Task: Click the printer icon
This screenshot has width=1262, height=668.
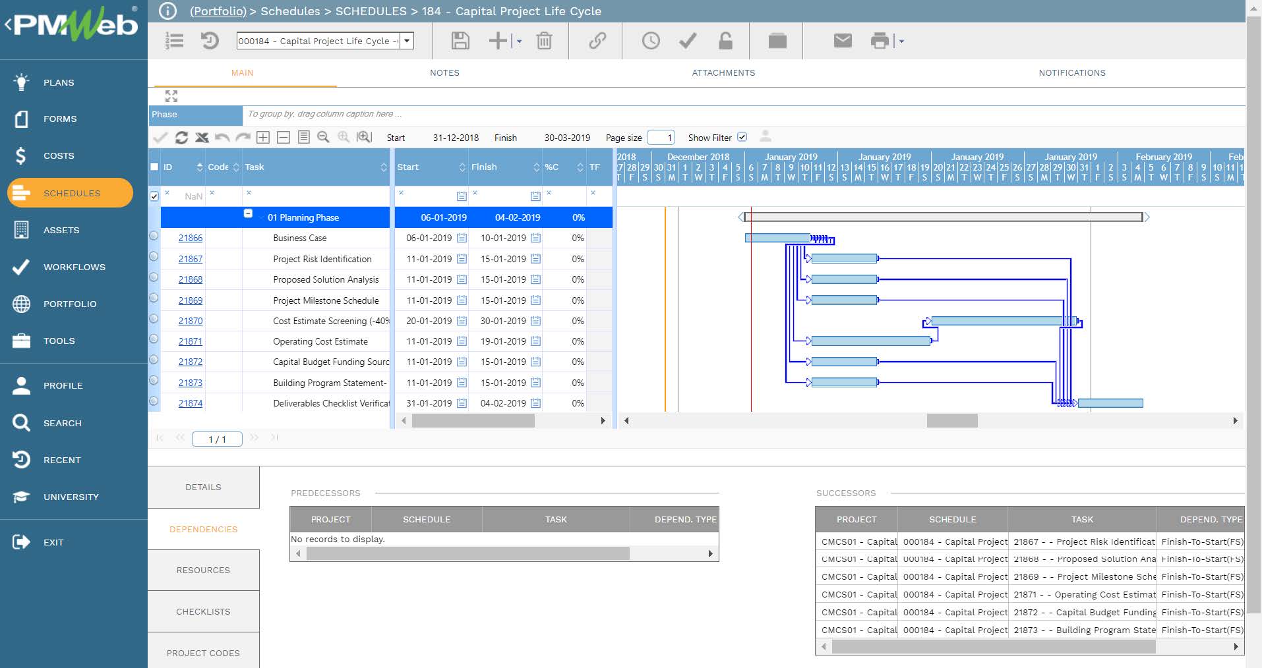Action: [880, 41]
